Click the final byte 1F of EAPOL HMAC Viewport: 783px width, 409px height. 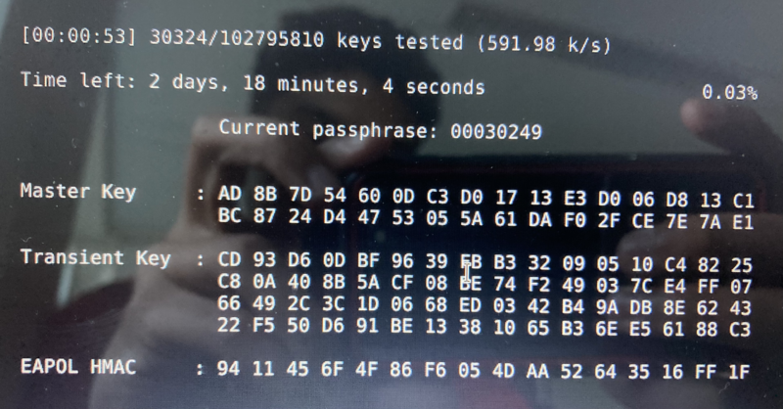pos(738,372)
